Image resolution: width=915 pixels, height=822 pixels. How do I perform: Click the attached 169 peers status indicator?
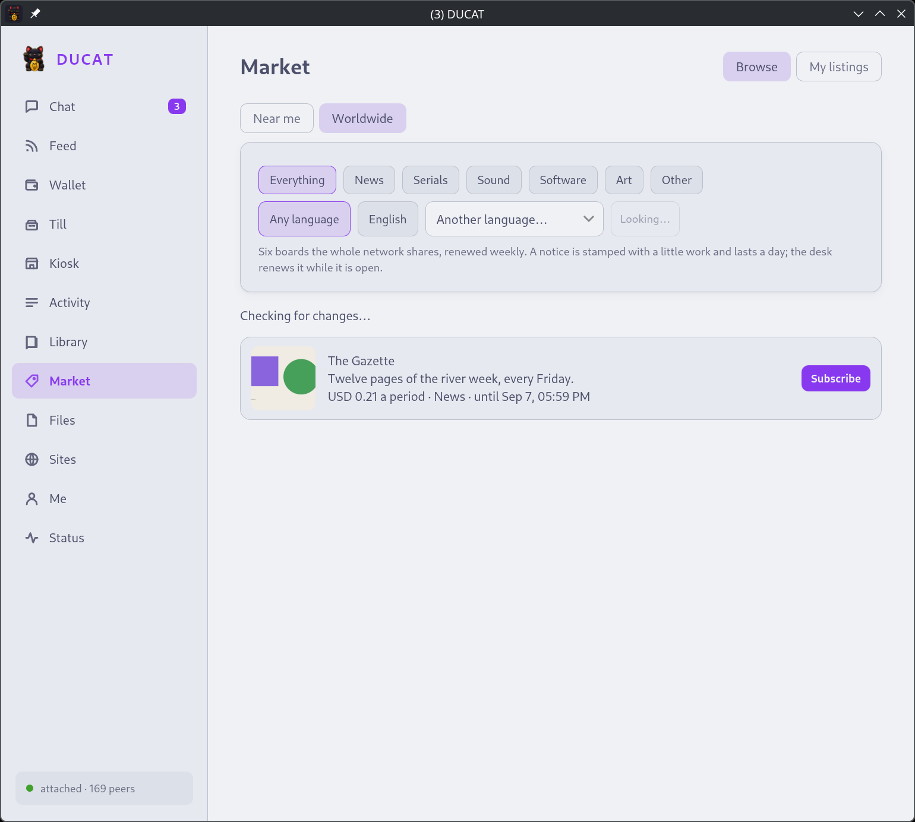point(104,788)
